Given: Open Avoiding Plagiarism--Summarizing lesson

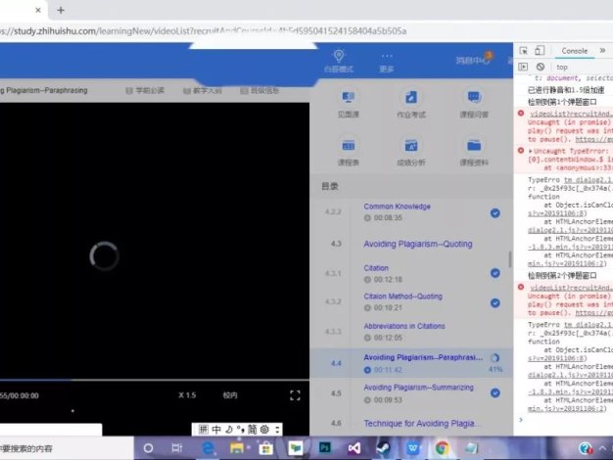Looking at the screenshot, I should click(x=419, y=388).
